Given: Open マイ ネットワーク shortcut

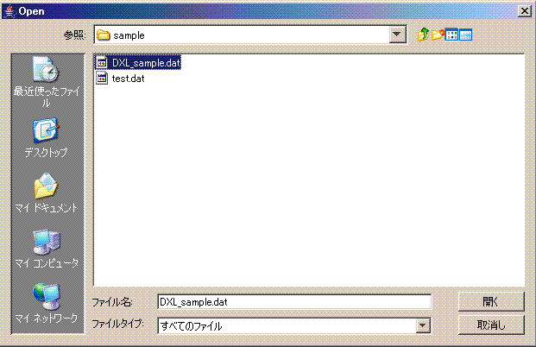Looking at the screenshot, I should point(47,304).
